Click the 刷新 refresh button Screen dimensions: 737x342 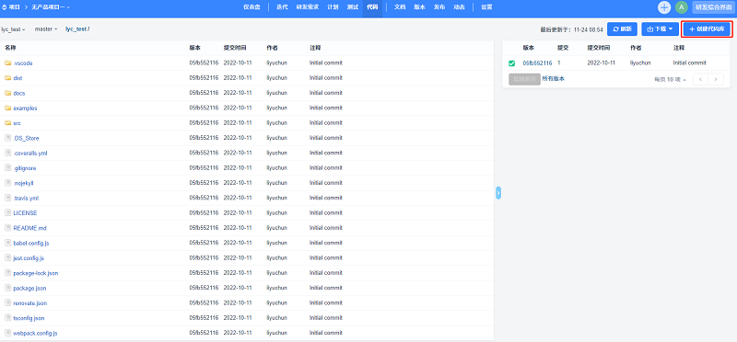pyautogui.click(x=622, y=29)
